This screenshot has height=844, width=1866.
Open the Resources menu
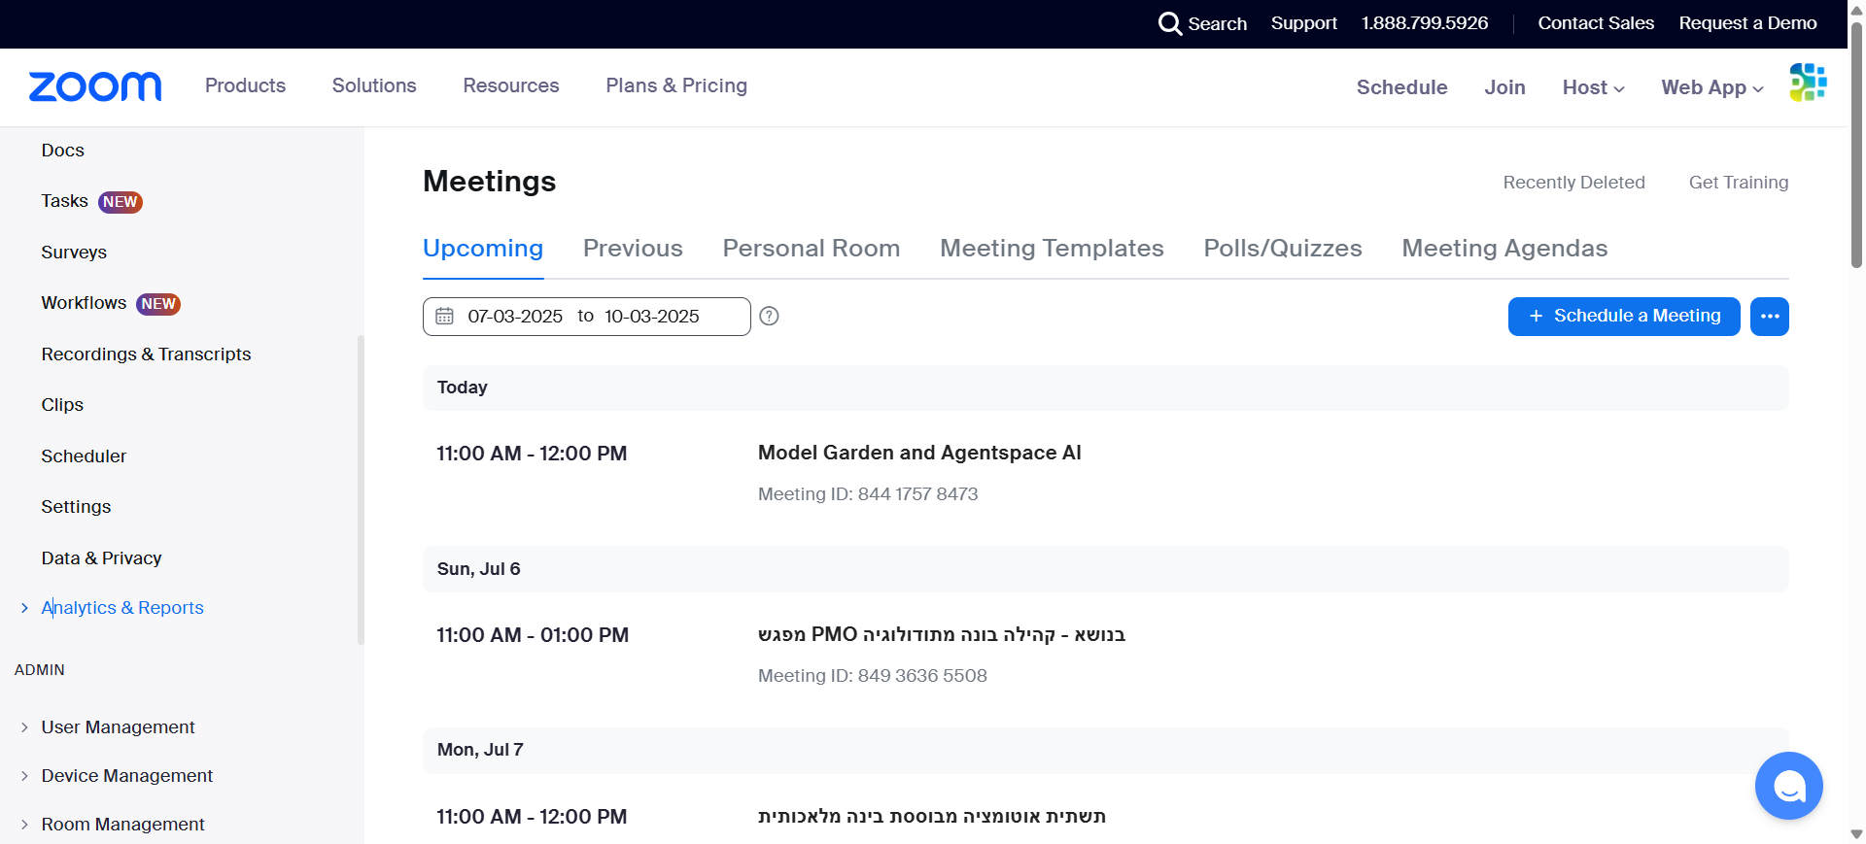[x=511, y=85]
